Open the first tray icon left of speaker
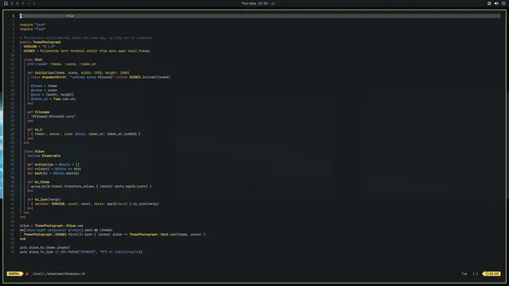Image resolution: width=509 pixels, height=286 pixels. pos(489,3)
